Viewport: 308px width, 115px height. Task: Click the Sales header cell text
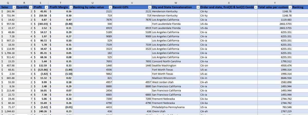(5, 7)
